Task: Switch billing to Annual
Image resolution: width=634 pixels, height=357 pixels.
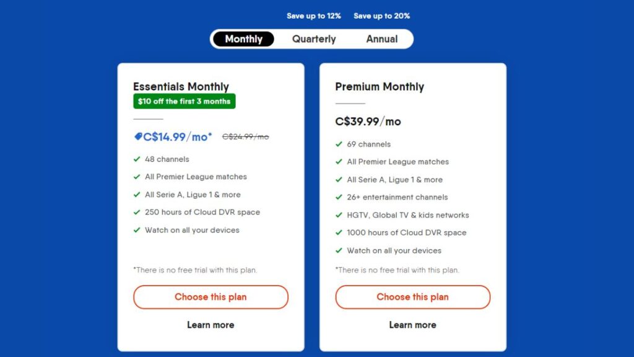Action: click(x=381, y=39)
